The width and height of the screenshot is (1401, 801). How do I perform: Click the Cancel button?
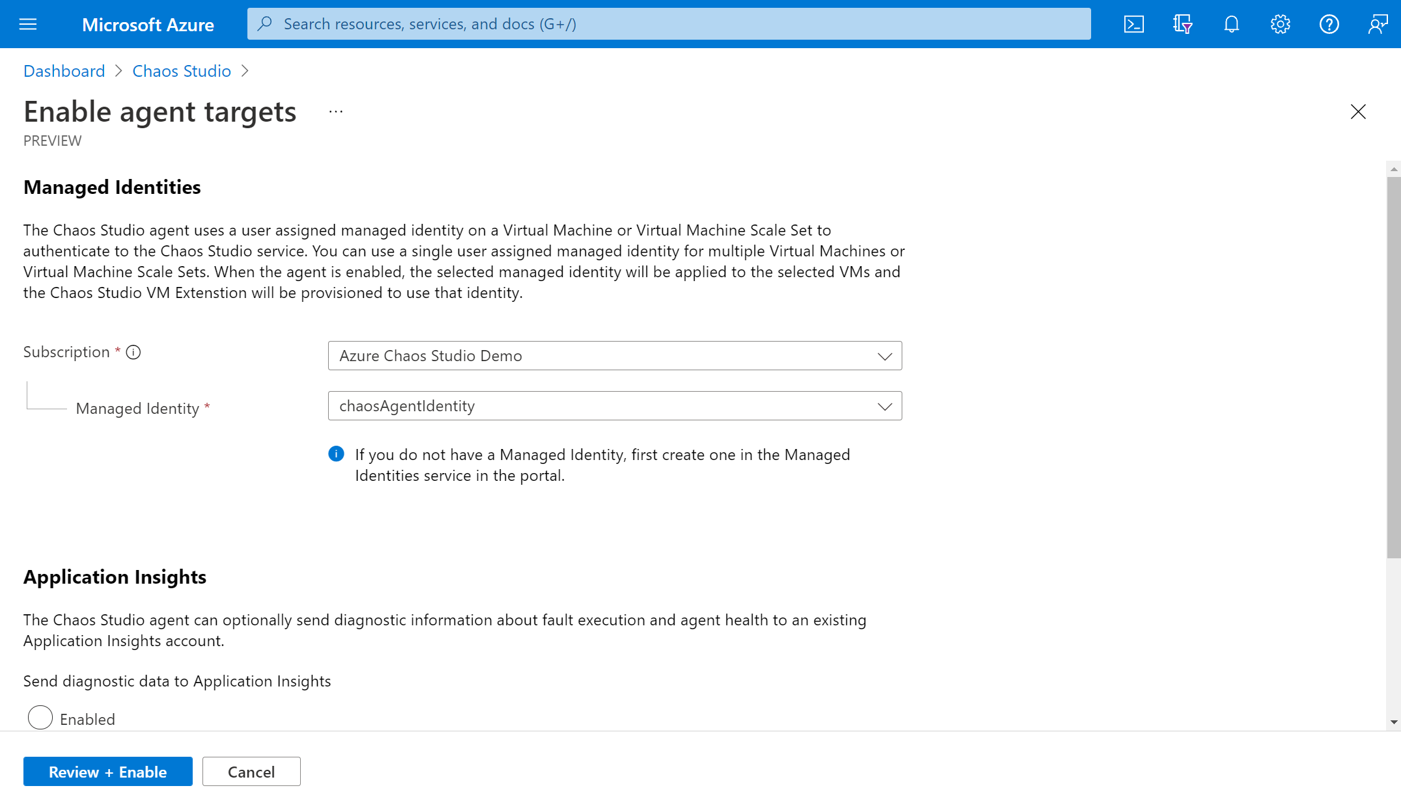click(x=251, y=771)
